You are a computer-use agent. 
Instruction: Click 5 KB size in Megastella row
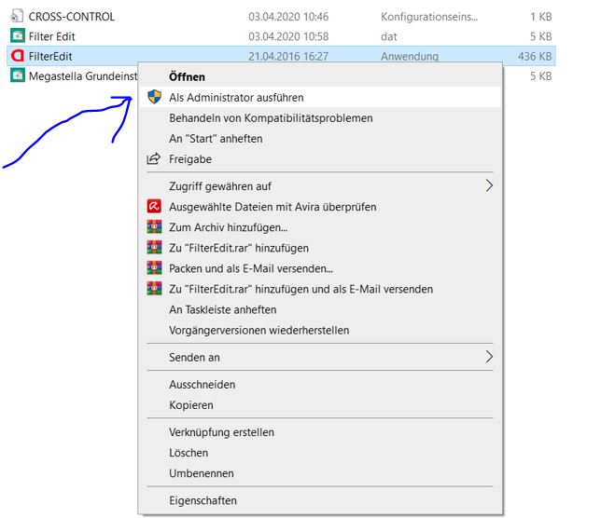click(x=541, y=76)
